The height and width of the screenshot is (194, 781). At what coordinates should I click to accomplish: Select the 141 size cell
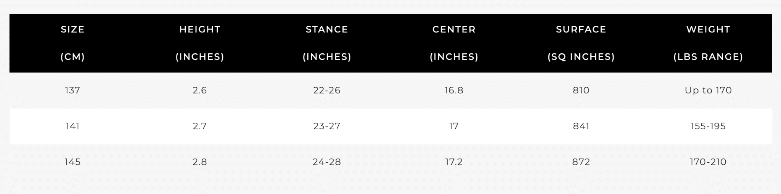(72, 126)
